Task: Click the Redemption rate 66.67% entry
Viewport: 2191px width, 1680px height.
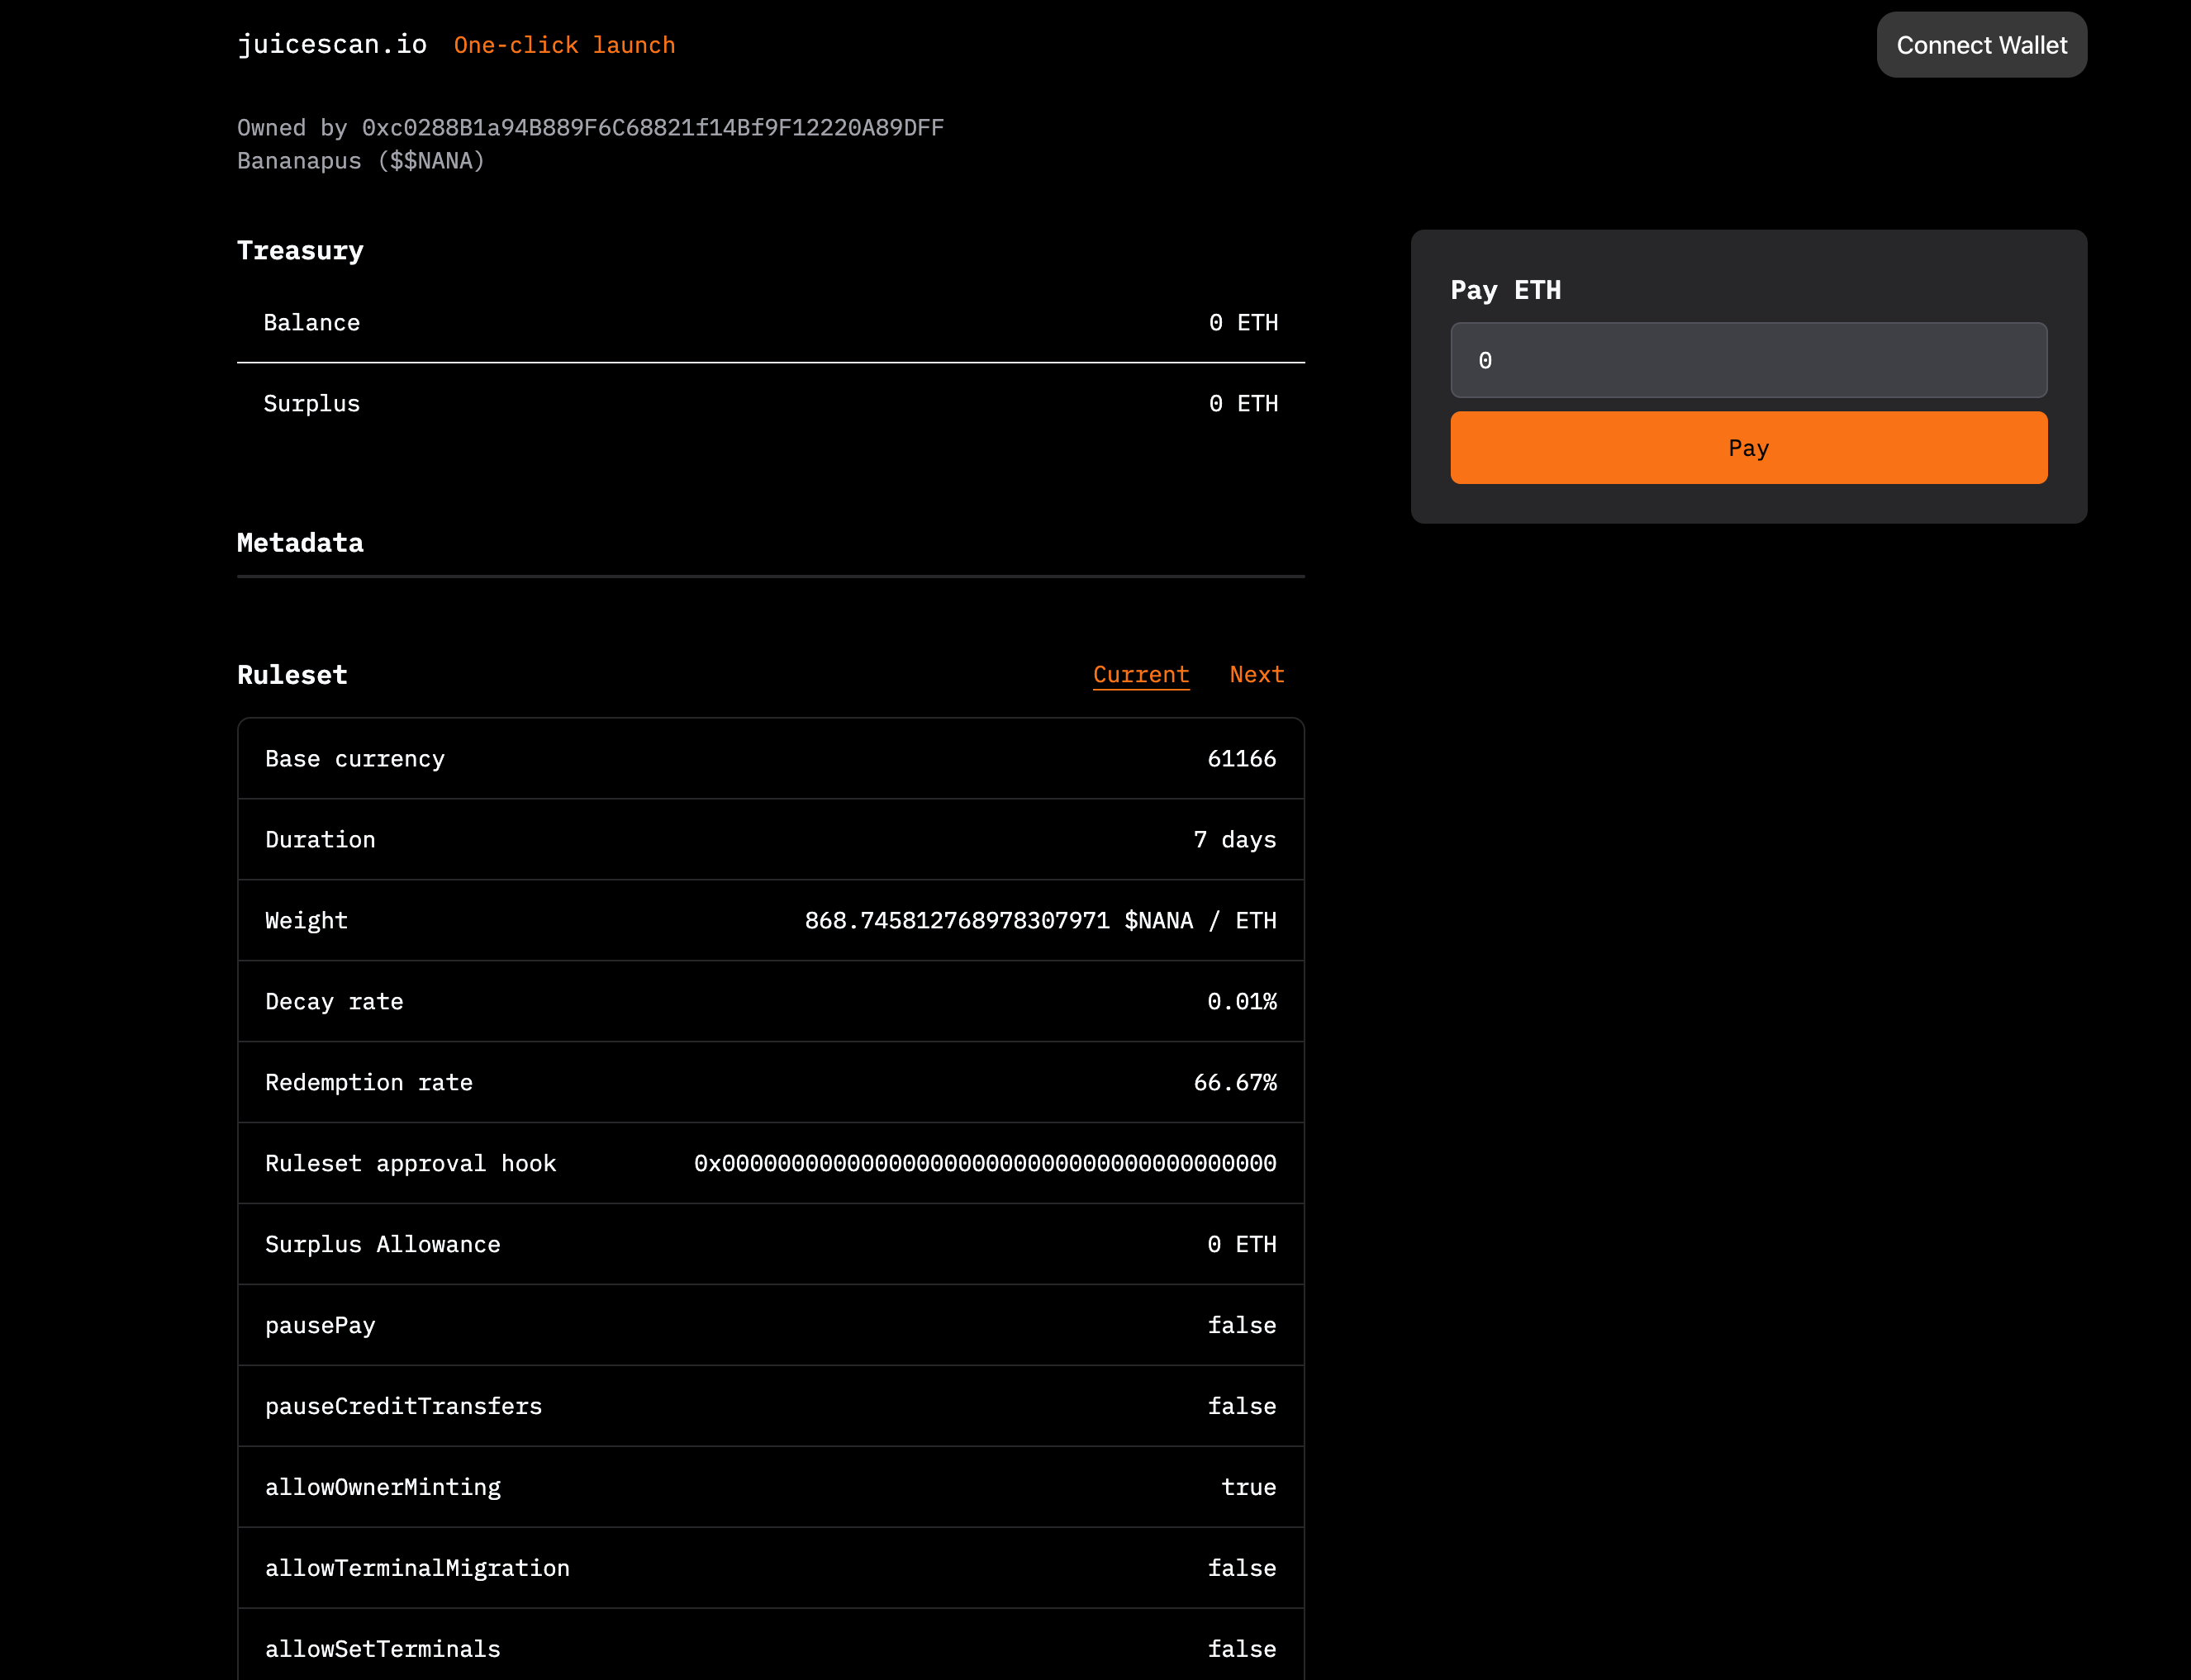Action: [x=1235, y=1082]
